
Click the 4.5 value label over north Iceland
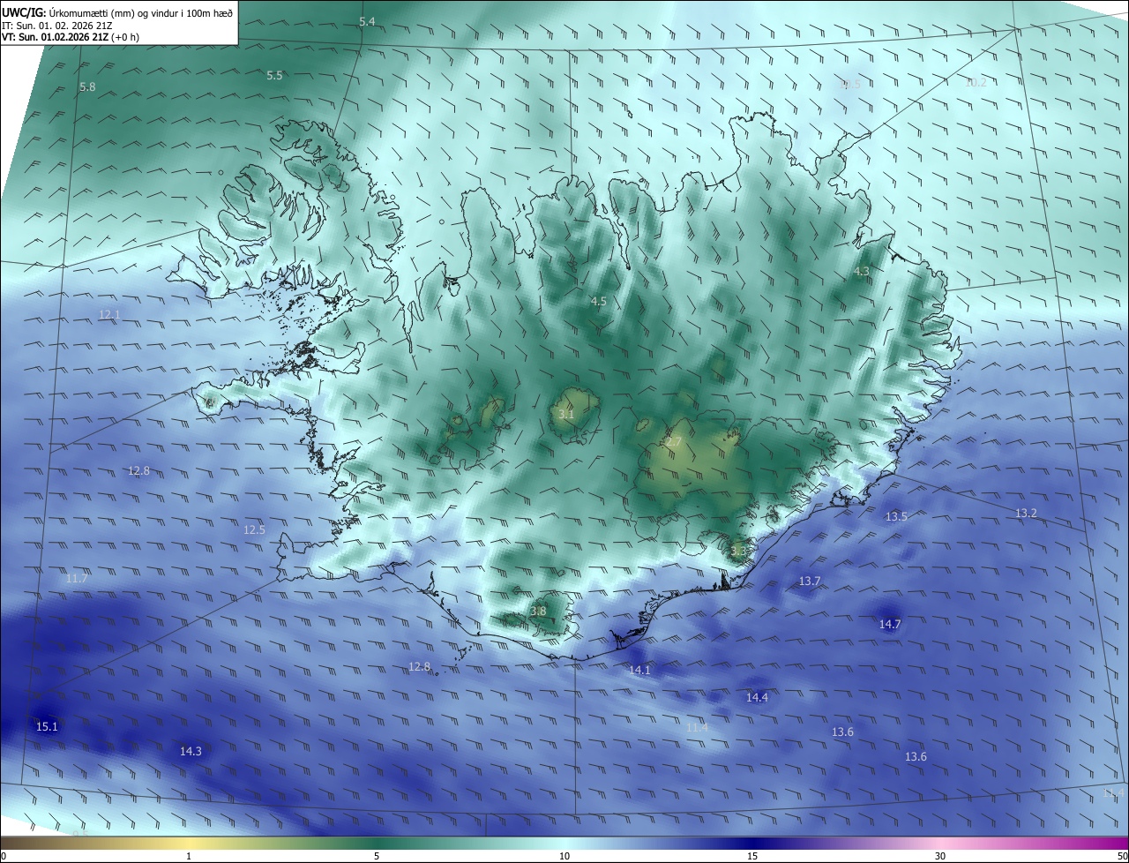tap(598, 301)
